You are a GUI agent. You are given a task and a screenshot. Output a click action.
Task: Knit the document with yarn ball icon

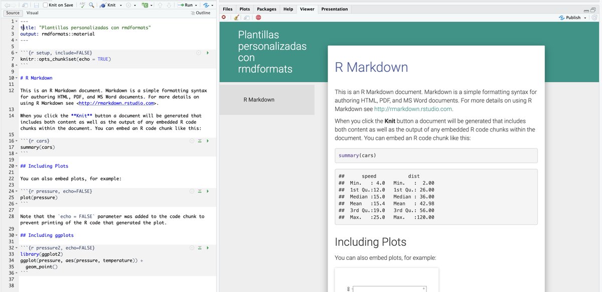[x=103, y=5]
